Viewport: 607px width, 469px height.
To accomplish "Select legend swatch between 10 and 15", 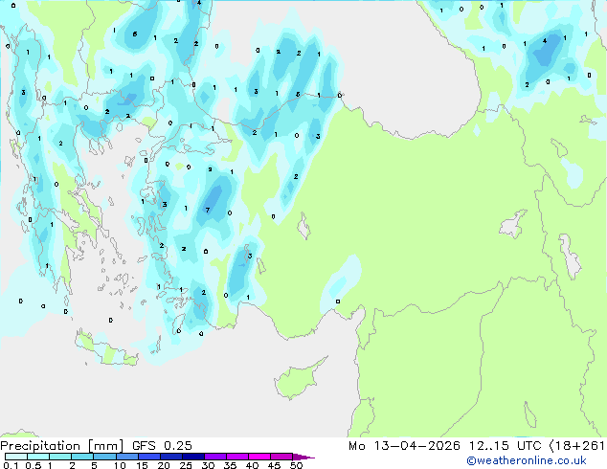I will (x=126, y=457).
